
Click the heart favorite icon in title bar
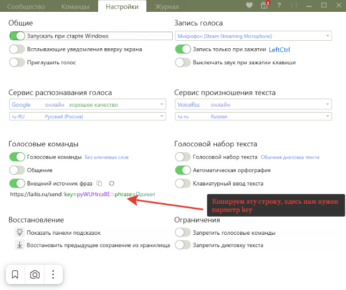(x=249, y=5)
